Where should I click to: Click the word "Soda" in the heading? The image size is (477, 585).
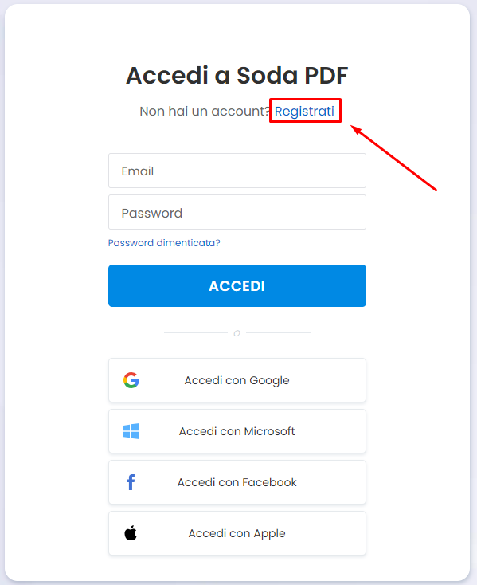(268, 76)
